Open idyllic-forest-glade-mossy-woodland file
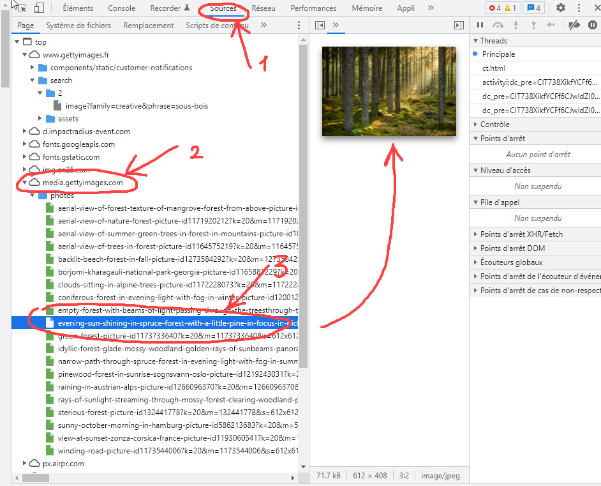Viewport: 601px width, 486px height. tap(178, 349)
